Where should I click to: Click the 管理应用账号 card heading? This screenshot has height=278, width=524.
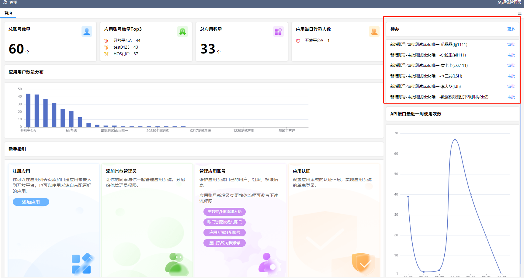point(213,171)
